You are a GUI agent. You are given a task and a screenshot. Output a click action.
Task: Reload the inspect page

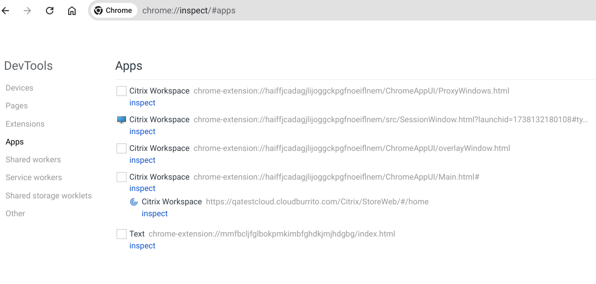tap(49, 10)
